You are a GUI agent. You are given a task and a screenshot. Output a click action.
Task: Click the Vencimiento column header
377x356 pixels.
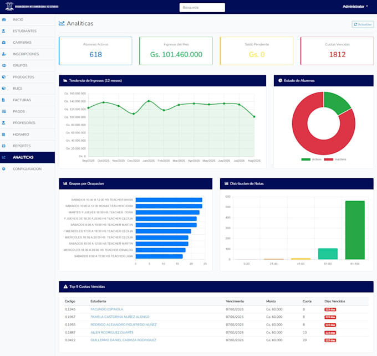pos(235,301)
